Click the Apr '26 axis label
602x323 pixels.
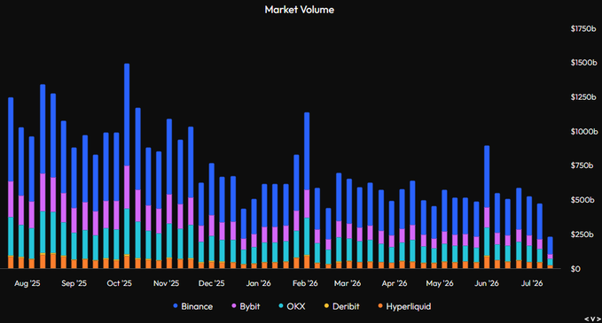click(395, 283)
